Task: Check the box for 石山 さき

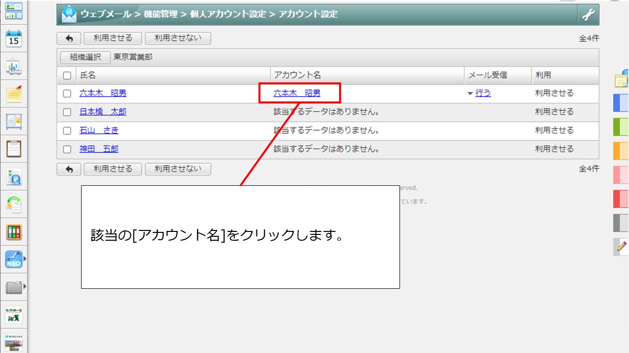Action: point(67,131)
